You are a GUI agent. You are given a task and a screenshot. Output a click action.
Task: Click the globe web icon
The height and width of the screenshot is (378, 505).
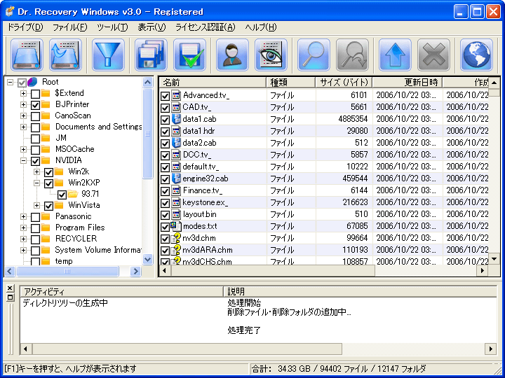point(476,55)
